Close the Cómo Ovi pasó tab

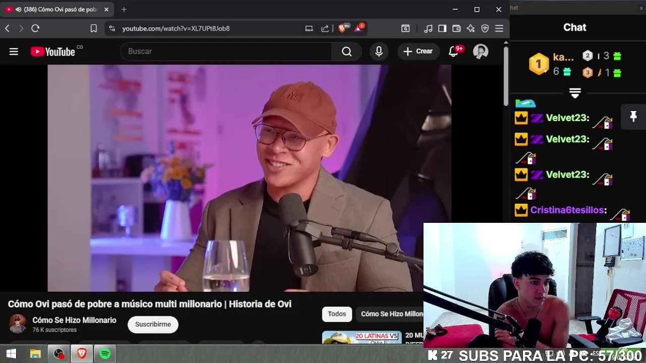[x=106, y=10]
